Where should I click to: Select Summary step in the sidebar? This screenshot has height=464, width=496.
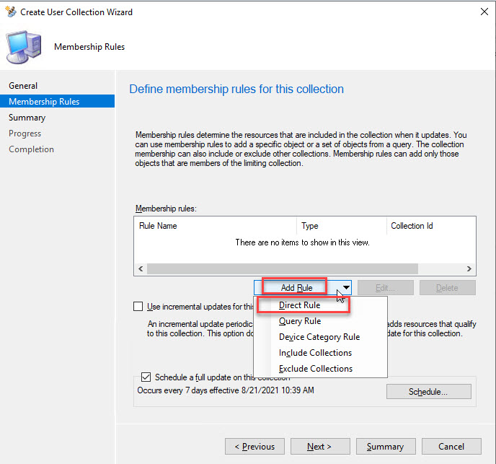27,118
